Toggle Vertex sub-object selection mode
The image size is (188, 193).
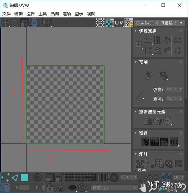coord(5,177)
